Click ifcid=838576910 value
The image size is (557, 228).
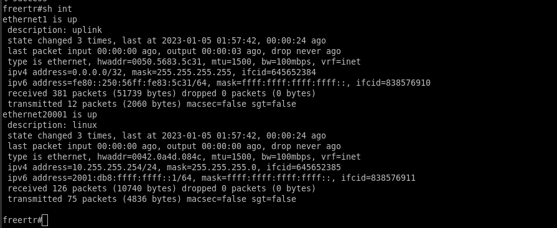tap(393, 83)
